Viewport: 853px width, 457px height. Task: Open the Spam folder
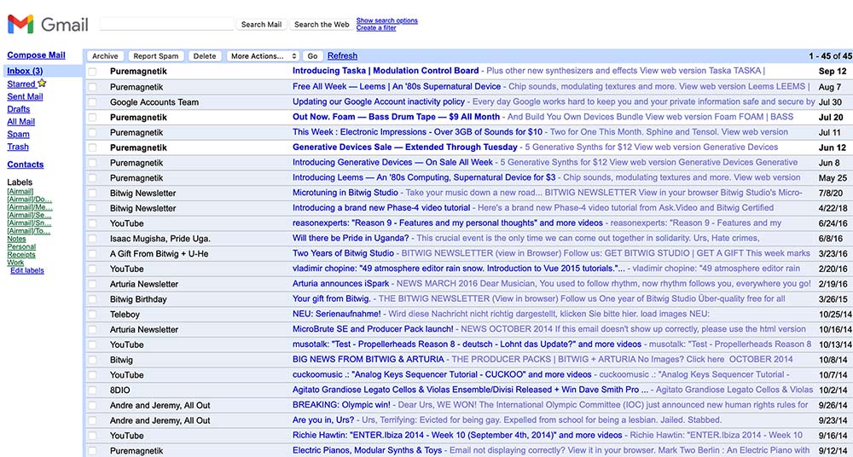coord(19,134)
